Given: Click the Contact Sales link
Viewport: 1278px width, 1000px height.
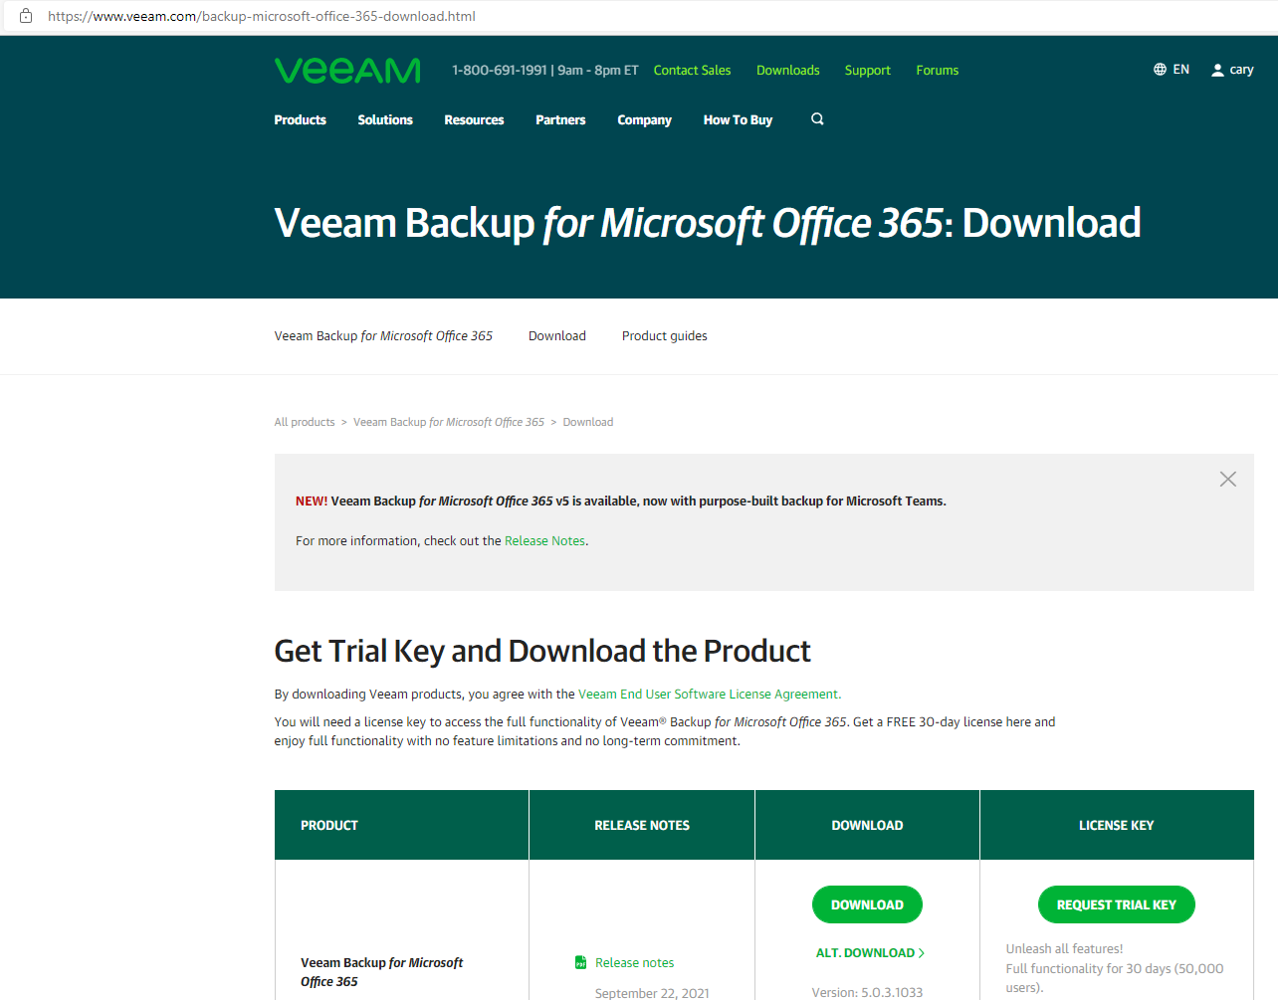Looking at the screenshot, I should [x=692, y=71].
